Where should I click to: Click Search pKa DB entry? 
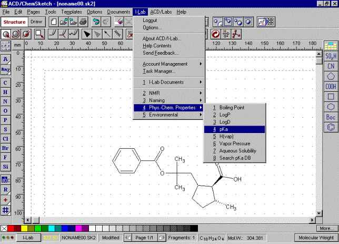(234, 158)
